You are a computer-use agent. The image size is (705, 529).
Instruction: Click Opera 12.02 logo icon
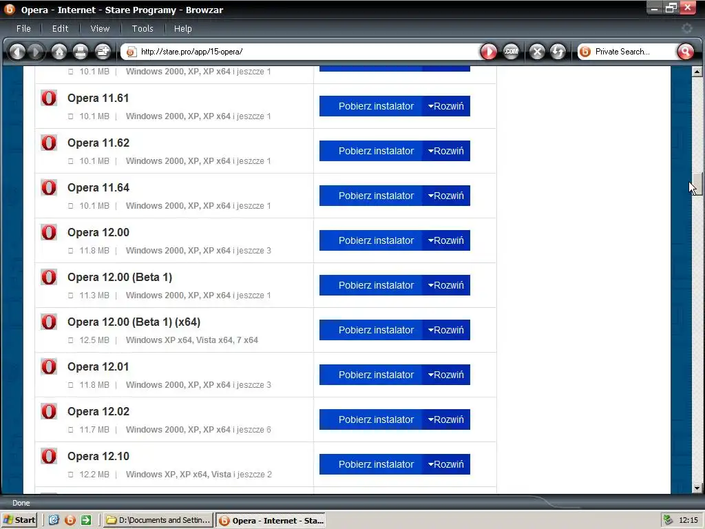click(x=49, y=411)
